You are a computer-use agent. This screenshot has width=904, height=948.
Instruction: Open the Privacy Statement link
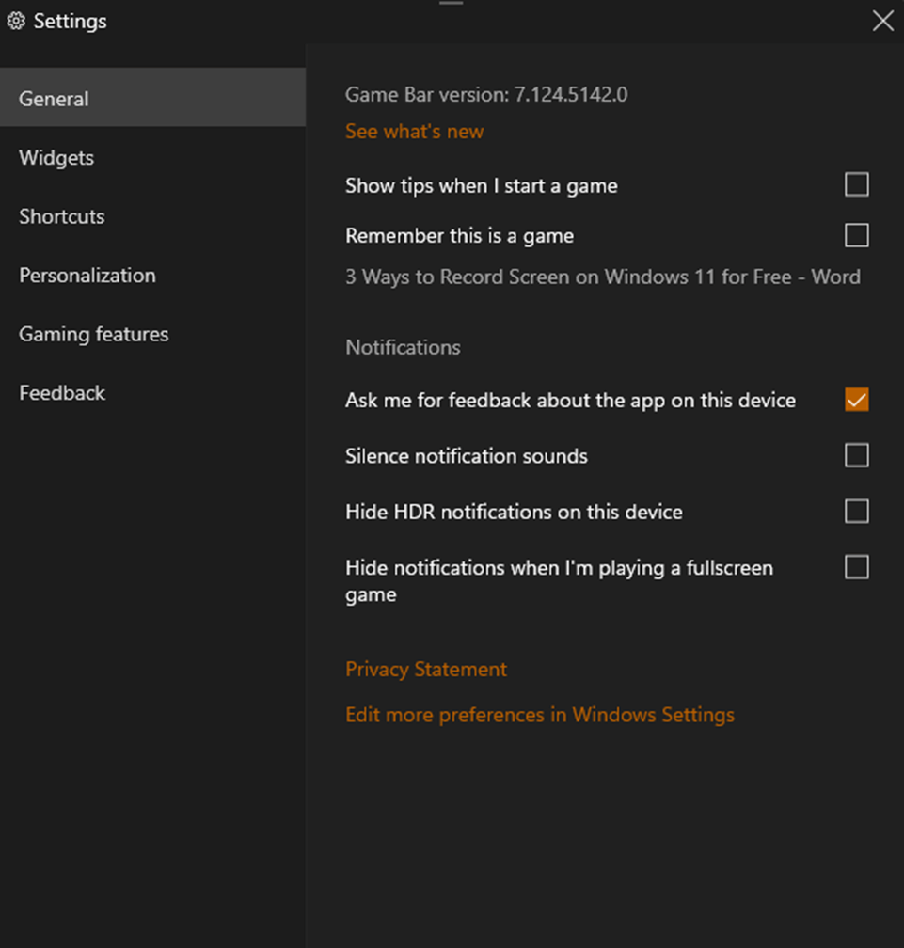(x=426, y=670)
